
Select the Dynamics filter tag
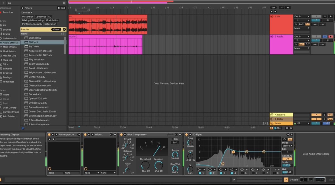pyautogui.click(x=41, y=17)
